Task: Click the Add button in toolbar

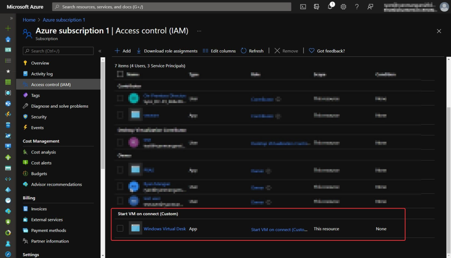Action: click(x=123, y=51)
